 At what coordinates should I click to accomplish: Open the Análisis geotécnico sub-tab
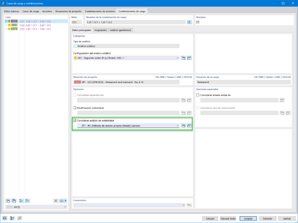(120, 30)
